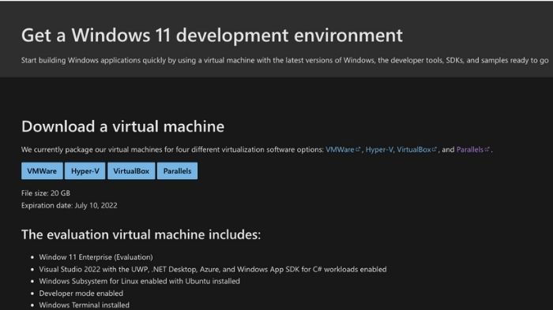Click the Visual Studio 2022 bullet item

pyautogui.click(x=213, y=270)
